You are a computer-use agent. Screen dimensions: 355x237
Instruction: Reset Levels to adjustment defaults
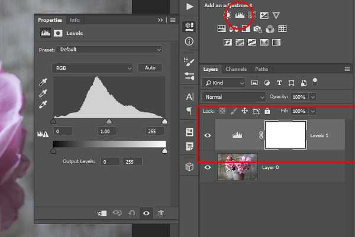pos(132,213)
